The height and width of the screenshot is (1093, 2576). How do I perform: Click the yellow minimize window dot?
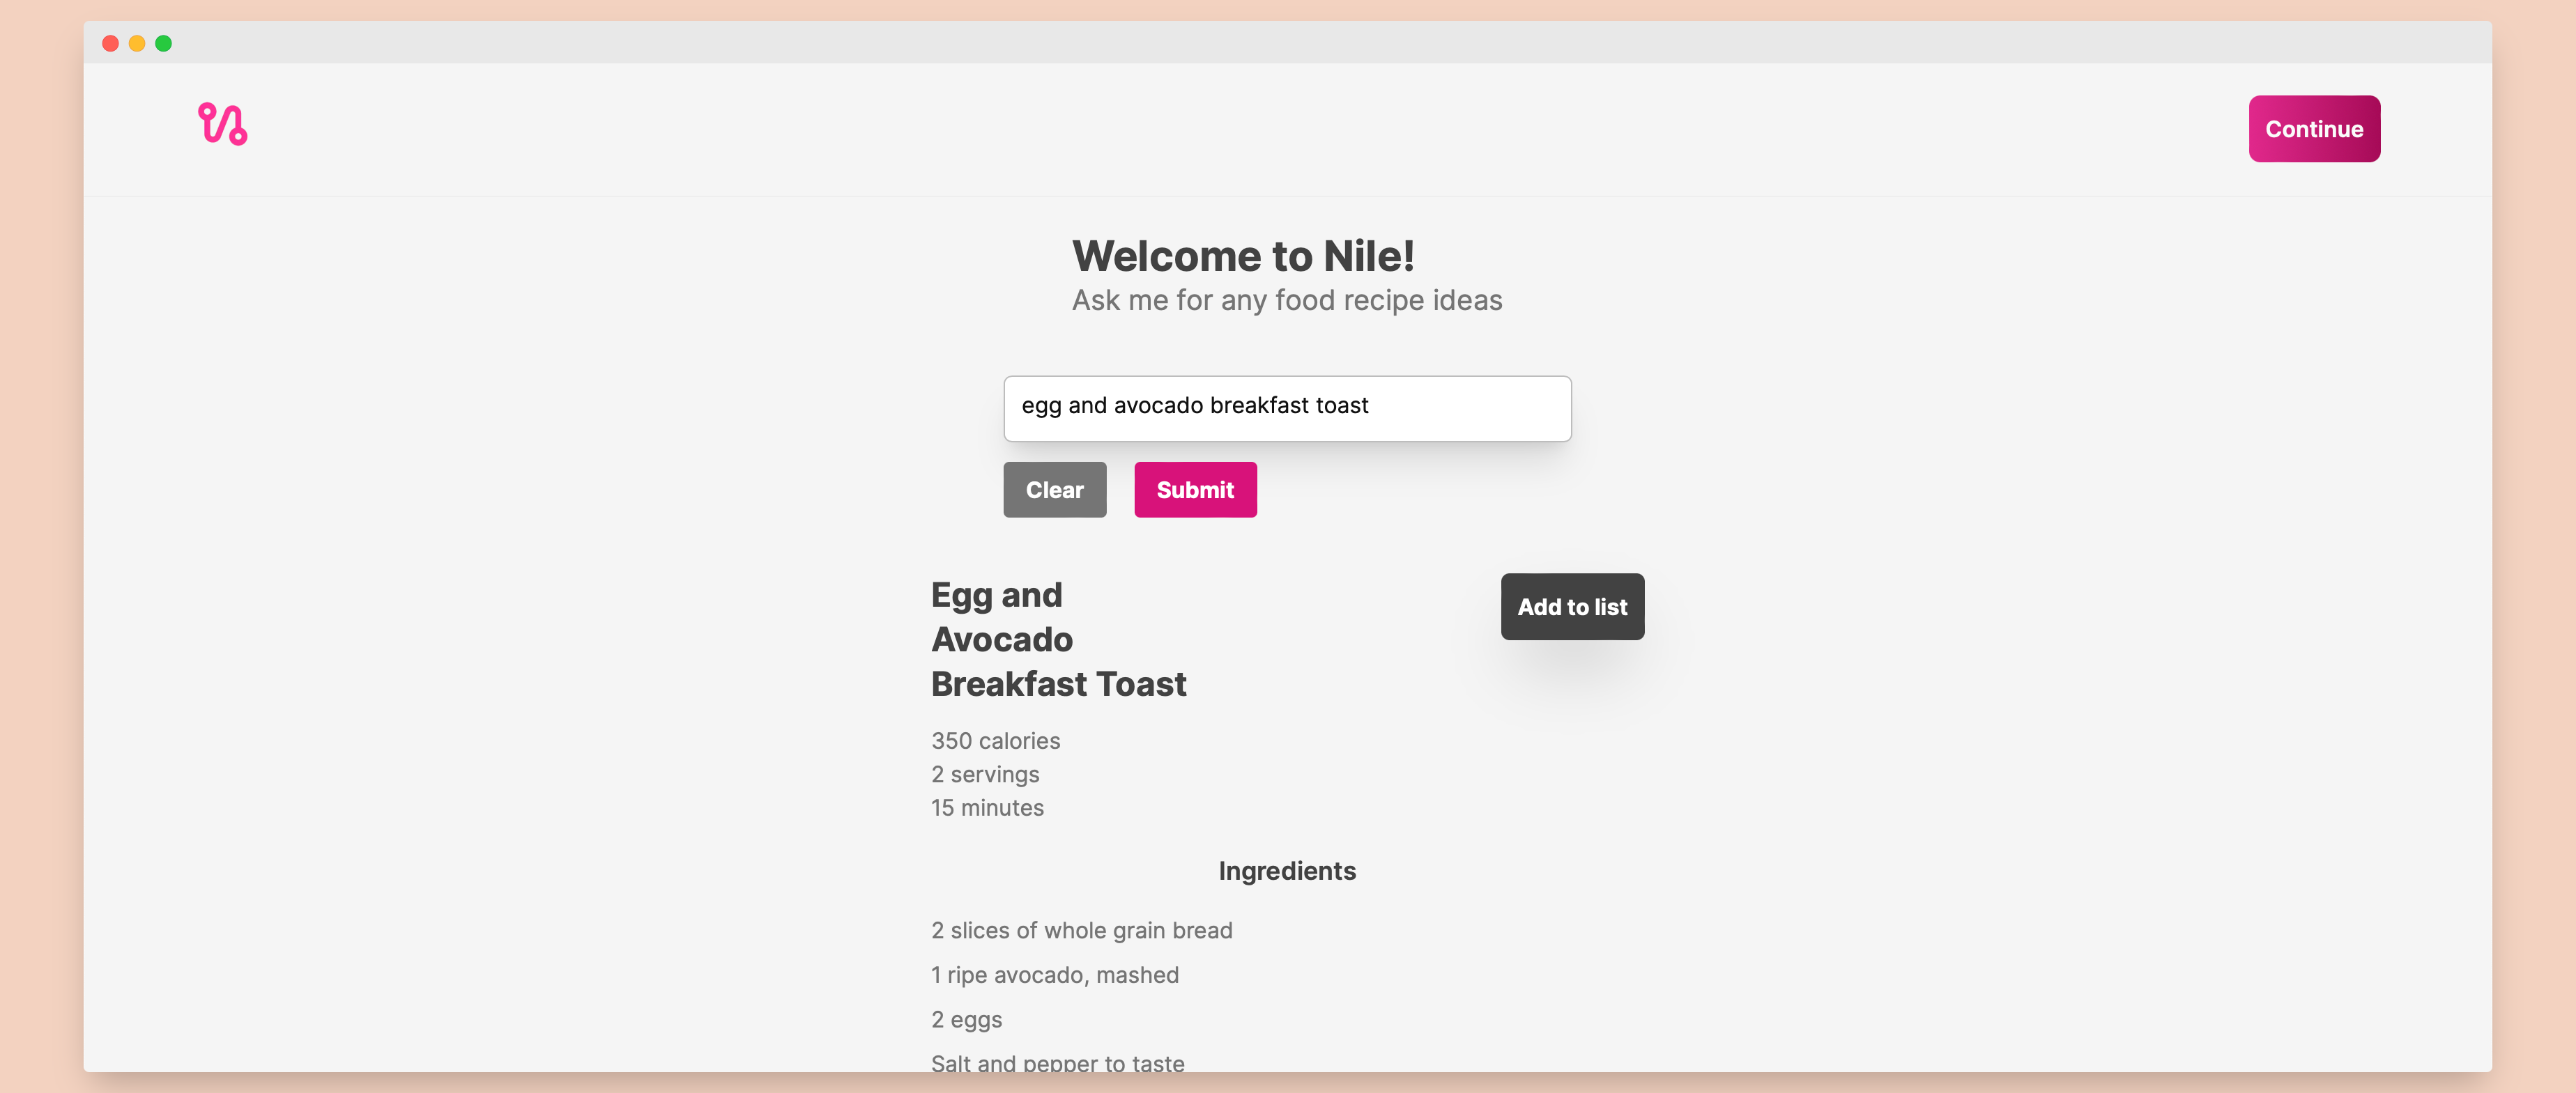(x=137, y=43)
